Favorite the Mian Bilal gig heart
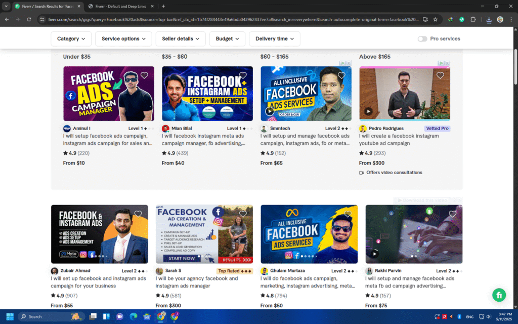Screen dimensions: 518x324 pos(243,75)
